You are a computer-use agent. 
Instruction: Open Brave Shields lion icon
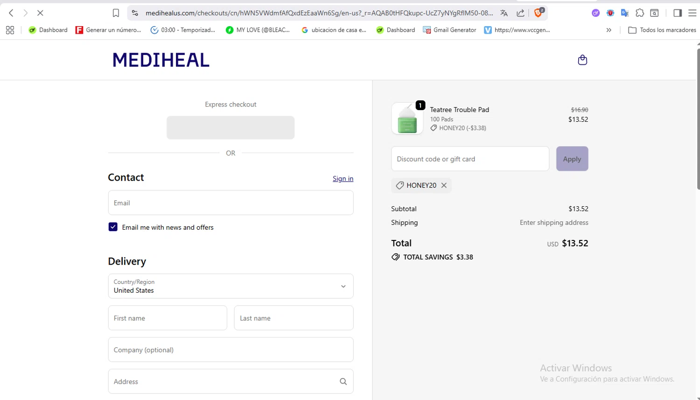click(539, 13)
